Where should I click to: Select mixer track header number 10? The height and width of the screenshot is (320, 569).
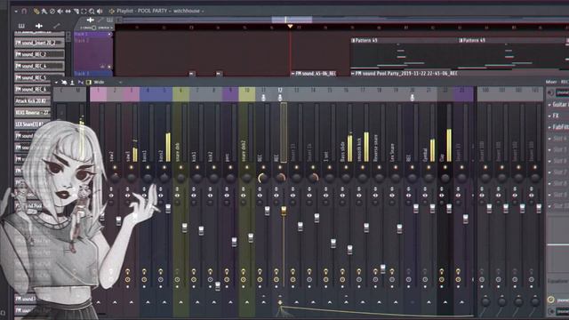coord(247,94)
